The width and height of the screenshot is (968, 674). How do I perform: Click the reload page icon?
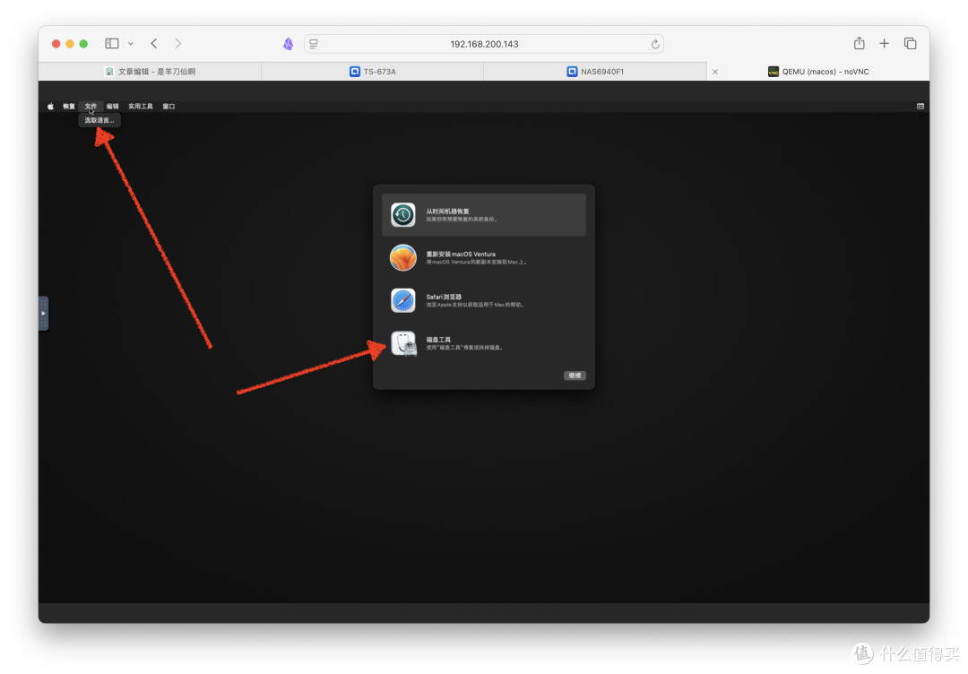click(655, 44)
